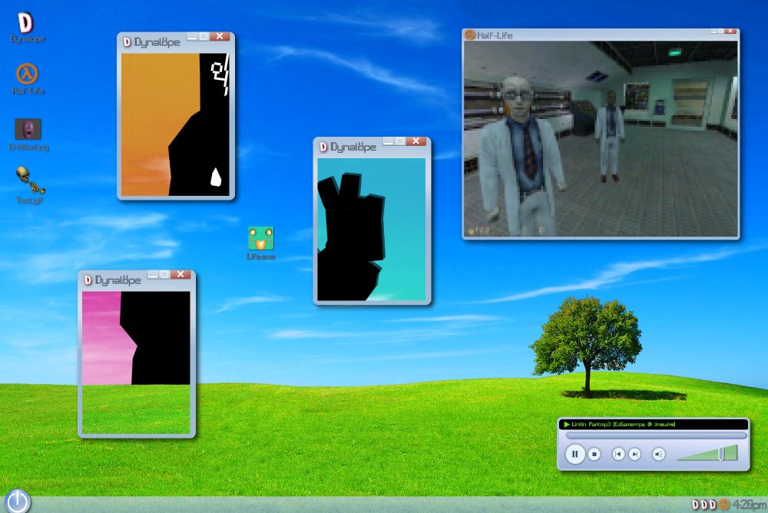Skip to the next track

point(634,454)
